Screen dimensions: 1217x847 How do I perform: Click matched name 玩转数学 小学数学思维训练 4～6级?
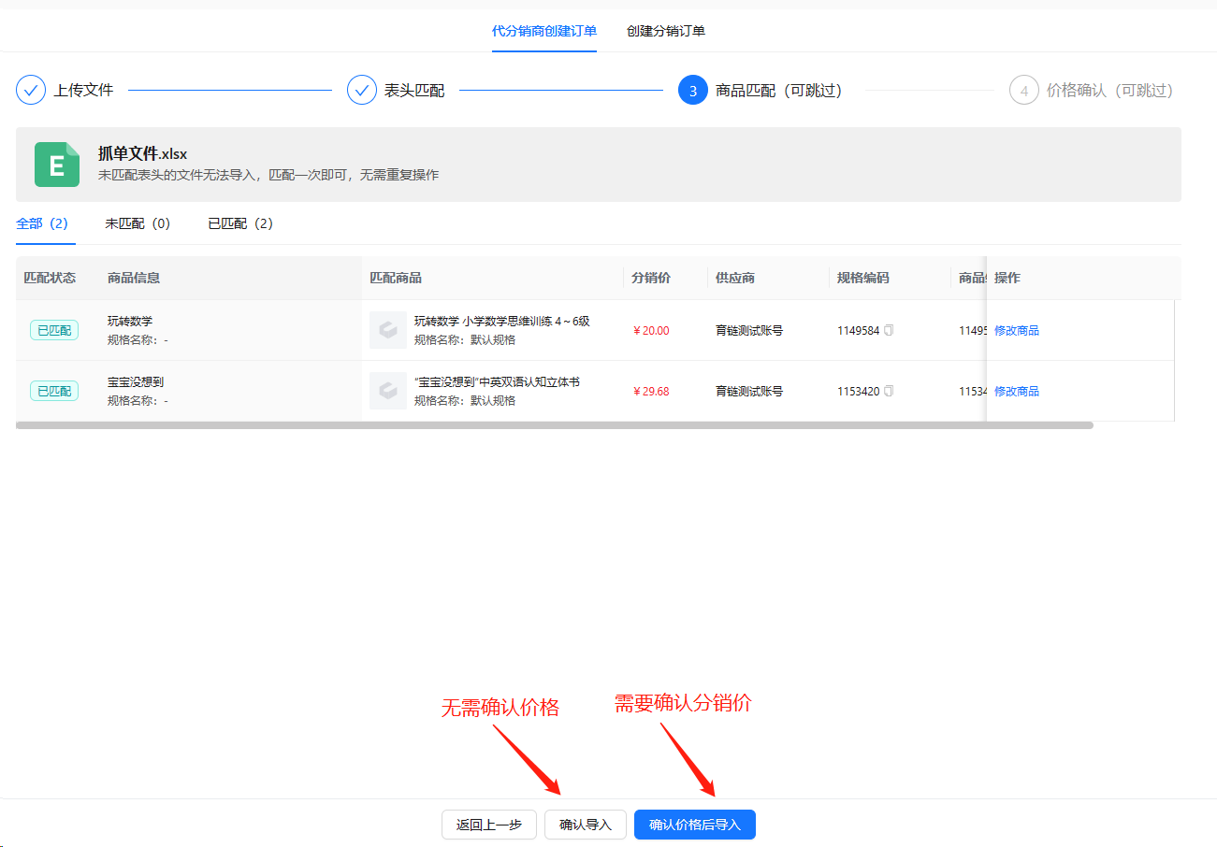[x=502, y=321]
